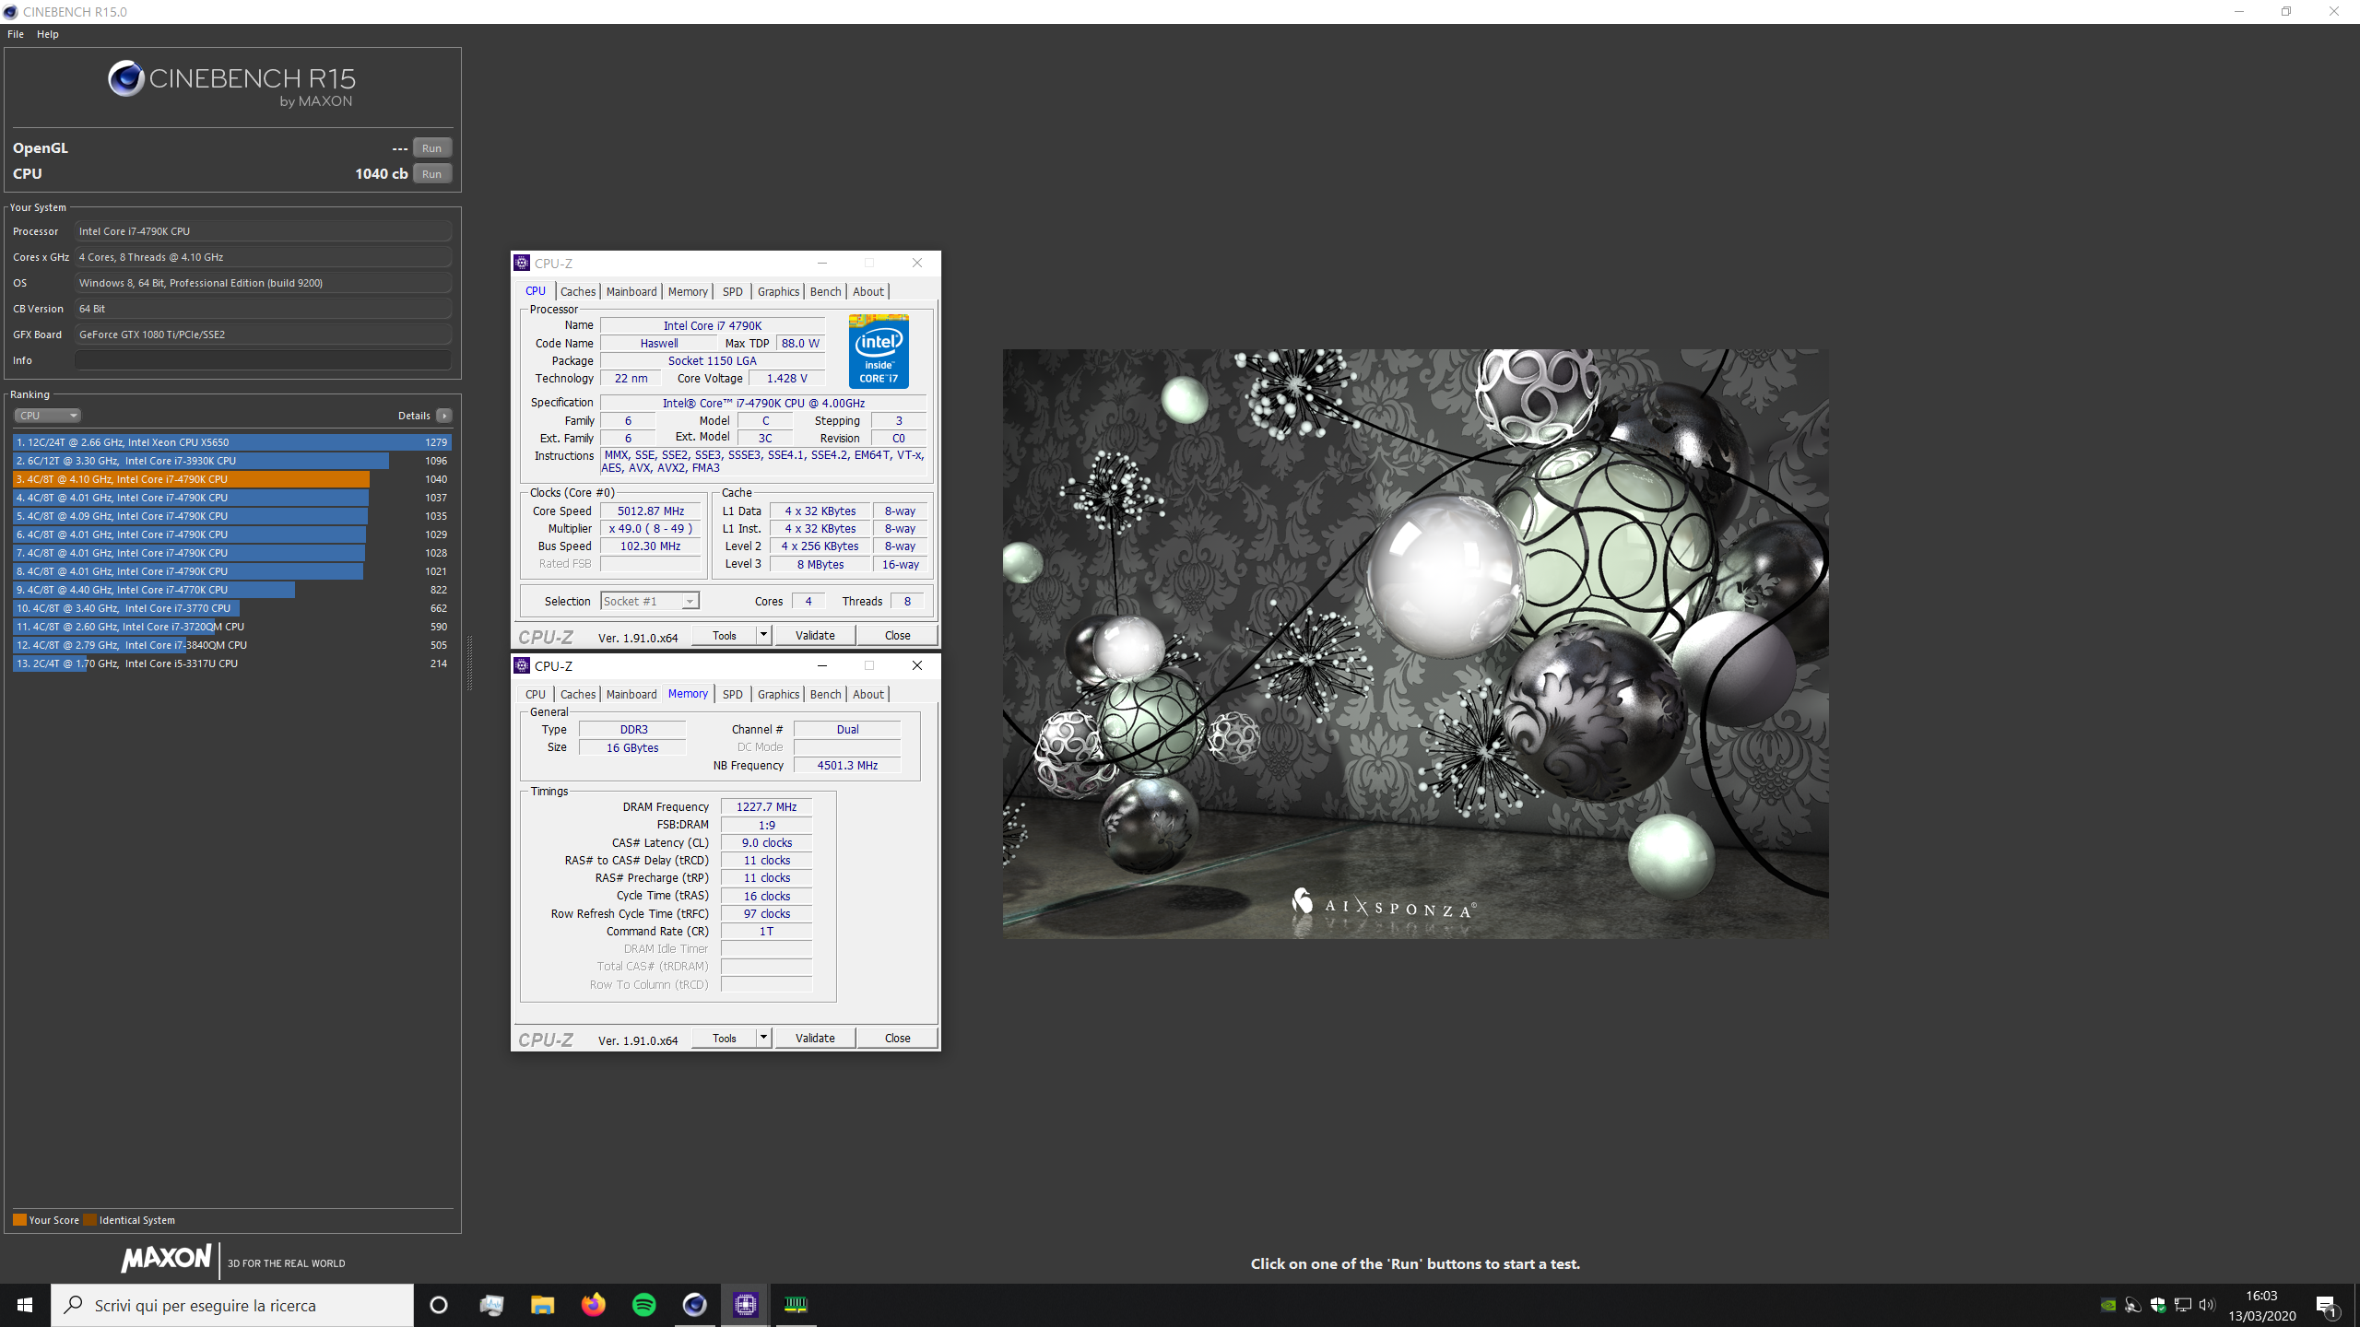Click Validate in lower CPU-Z window
The image size is (2360, 1327).
coord(815,1038)
